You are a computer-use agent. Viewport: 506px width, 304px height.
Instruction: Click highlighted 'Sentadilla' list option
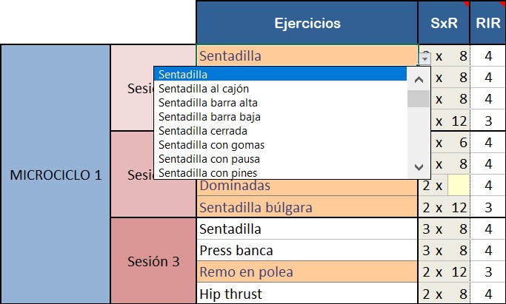[x=282, y=74]
